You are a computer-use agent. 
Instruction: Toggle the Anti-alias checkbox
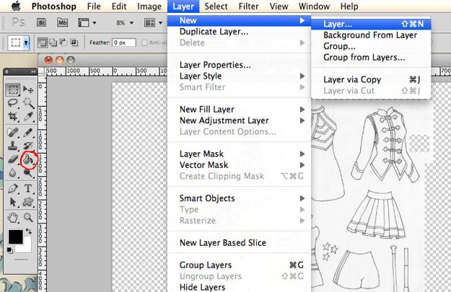144,43
